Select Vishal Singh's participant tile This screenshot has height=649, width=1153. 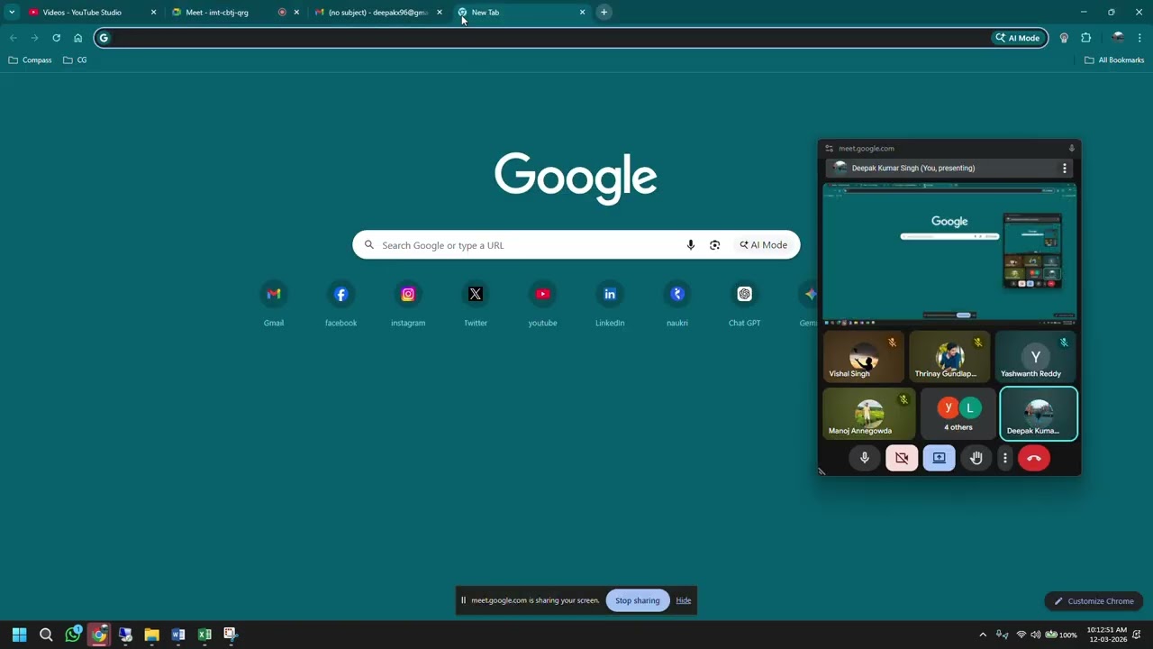[x=864, y=356]
